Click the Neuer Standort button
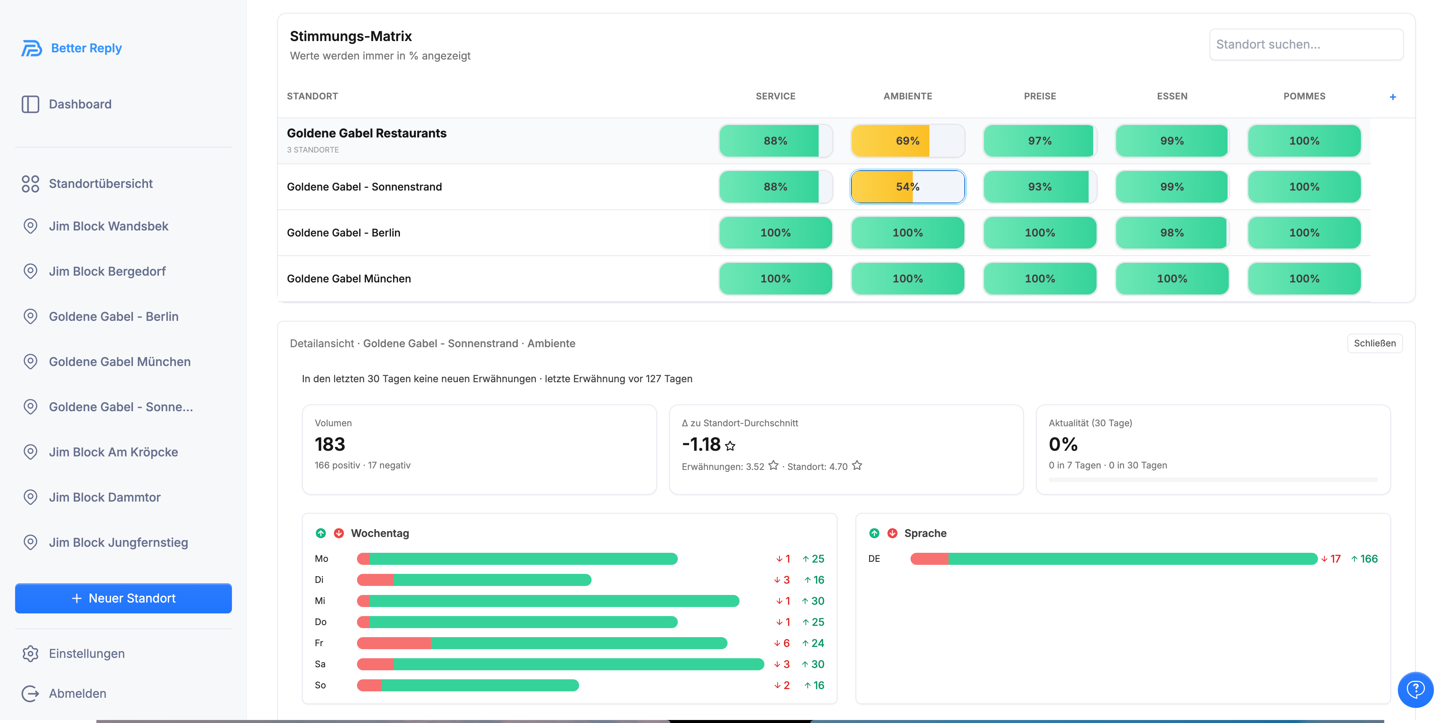The image size is (1446, 723). coord(124,598)
